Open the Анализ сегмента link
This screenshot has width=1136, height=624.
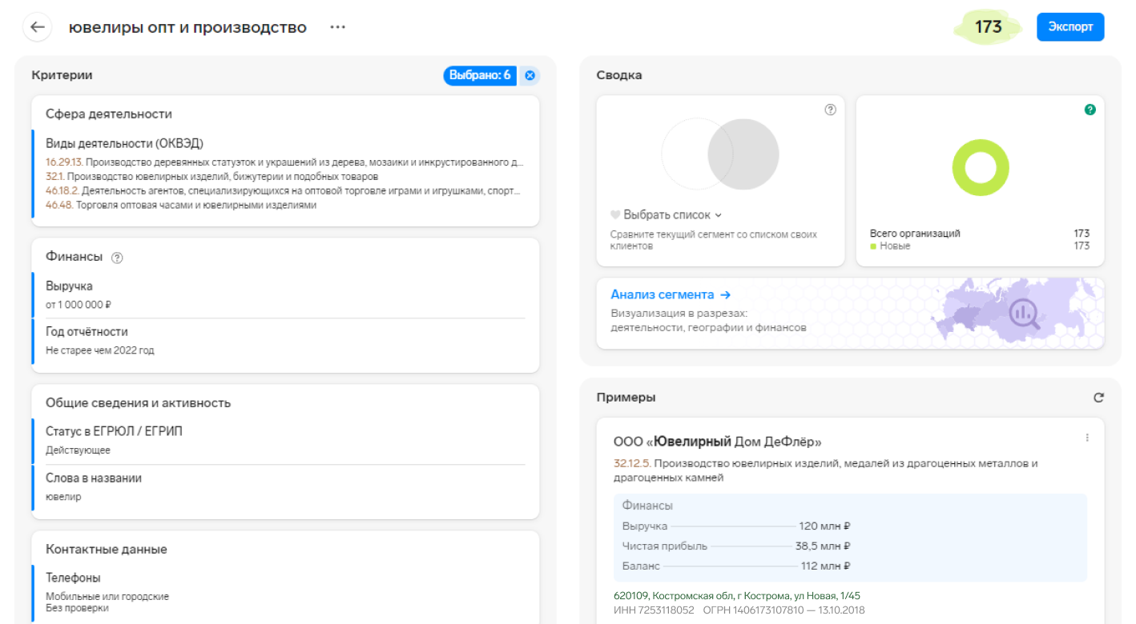tap(671, 294)
